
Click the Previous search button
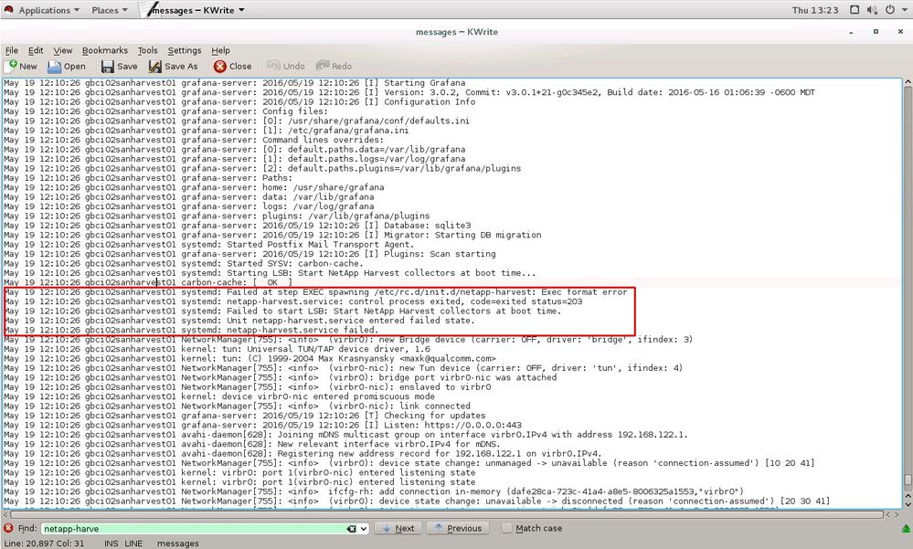[x=458, y=529]
